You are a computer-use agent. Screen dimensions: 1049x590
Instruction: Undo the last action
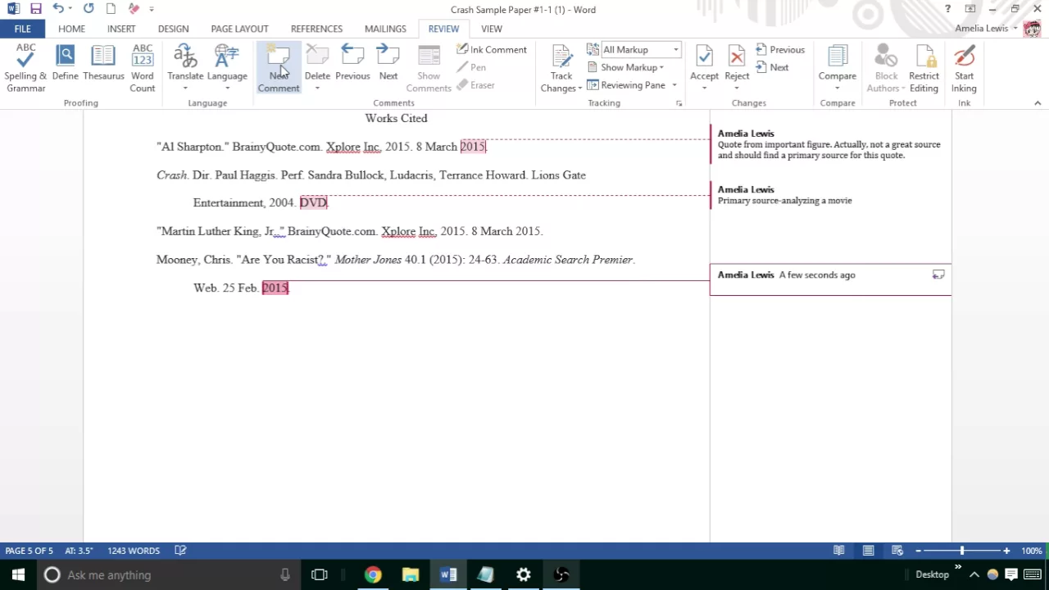pos(57,9)
